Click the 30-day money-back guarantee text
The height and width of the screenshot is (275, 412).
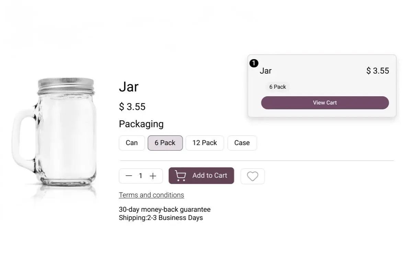[x=164, y=210]
